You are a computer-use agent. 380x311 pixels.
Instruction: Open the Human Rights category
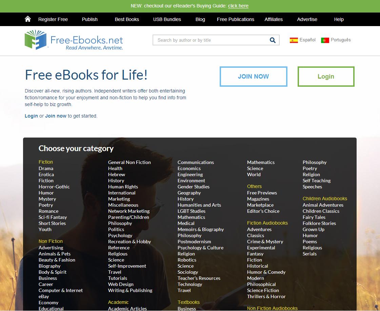pyautogui.click(x=123, y=187)
